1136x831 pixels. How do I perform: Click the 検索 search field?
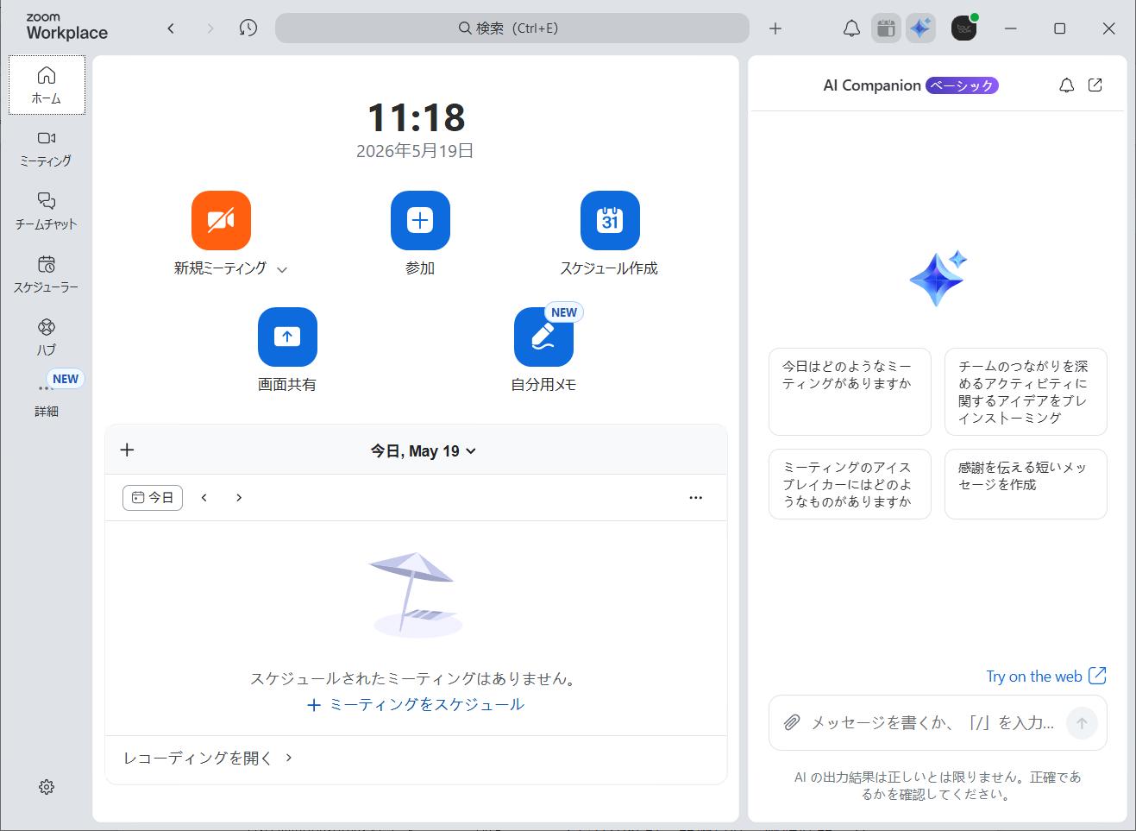pyautogui.click(x=512, y=28)
